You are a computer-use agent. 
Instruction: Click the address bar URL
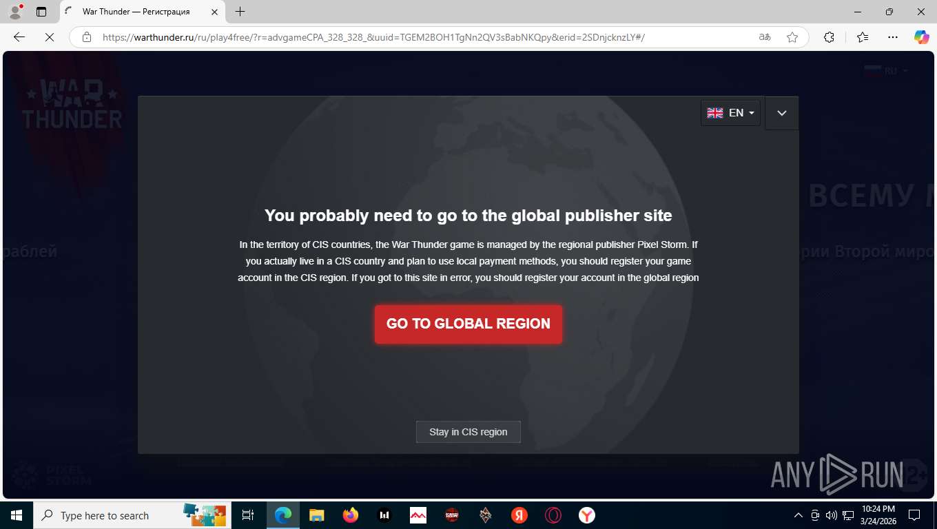[373, 37]
